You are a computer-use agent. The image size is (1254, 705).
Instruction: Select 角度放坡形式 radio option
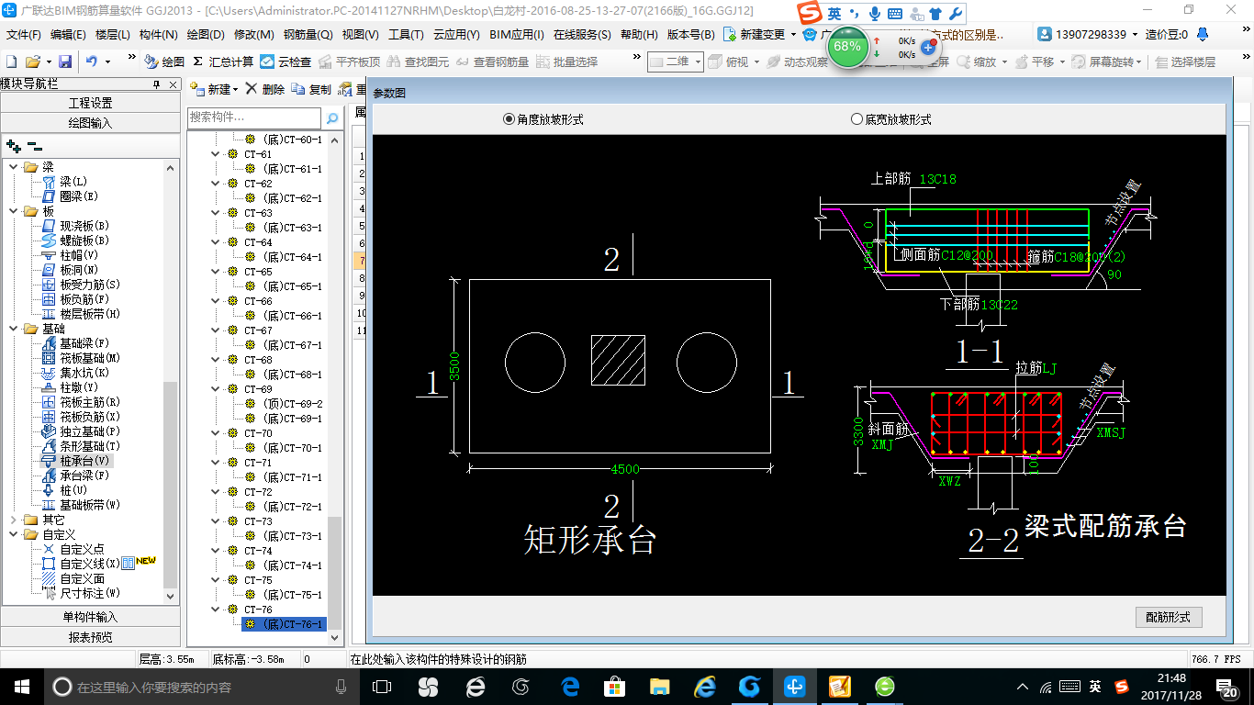[543, 119]
